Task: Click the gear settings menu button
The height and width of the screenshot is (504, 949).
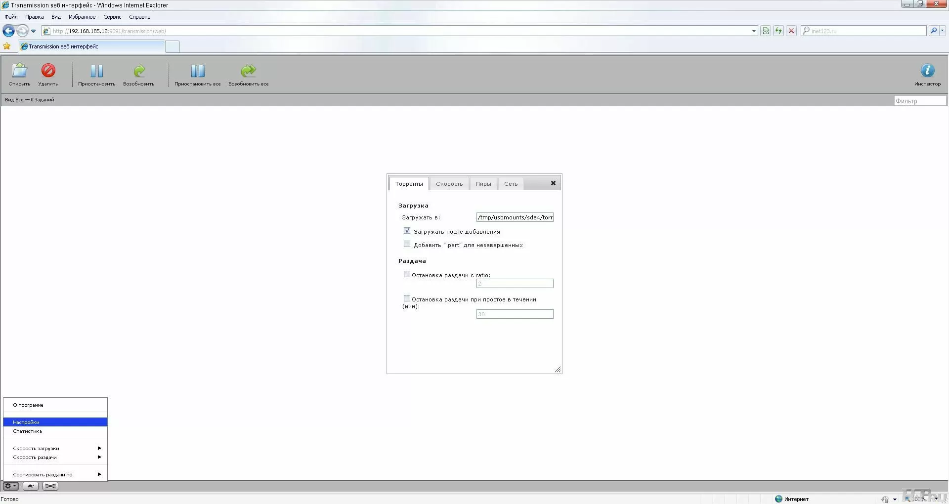Action: [11, 486]
